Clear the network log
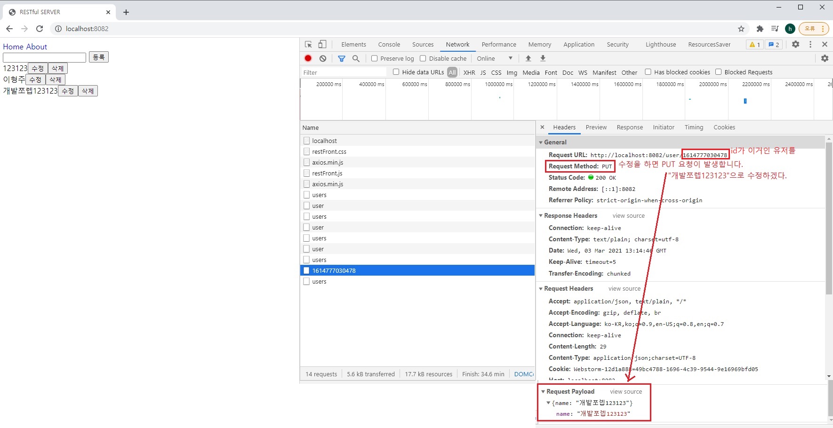 coord(323,58)
